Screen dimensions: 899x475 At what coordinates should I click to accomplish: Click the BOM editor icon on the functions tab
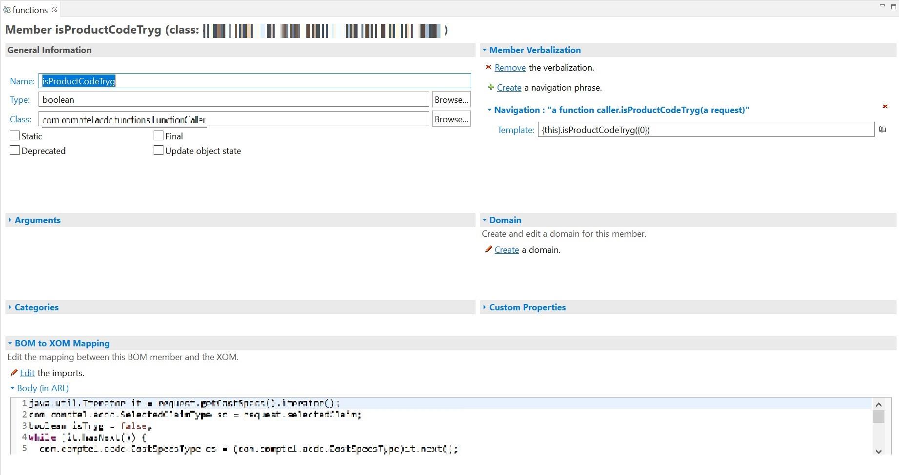7,9
